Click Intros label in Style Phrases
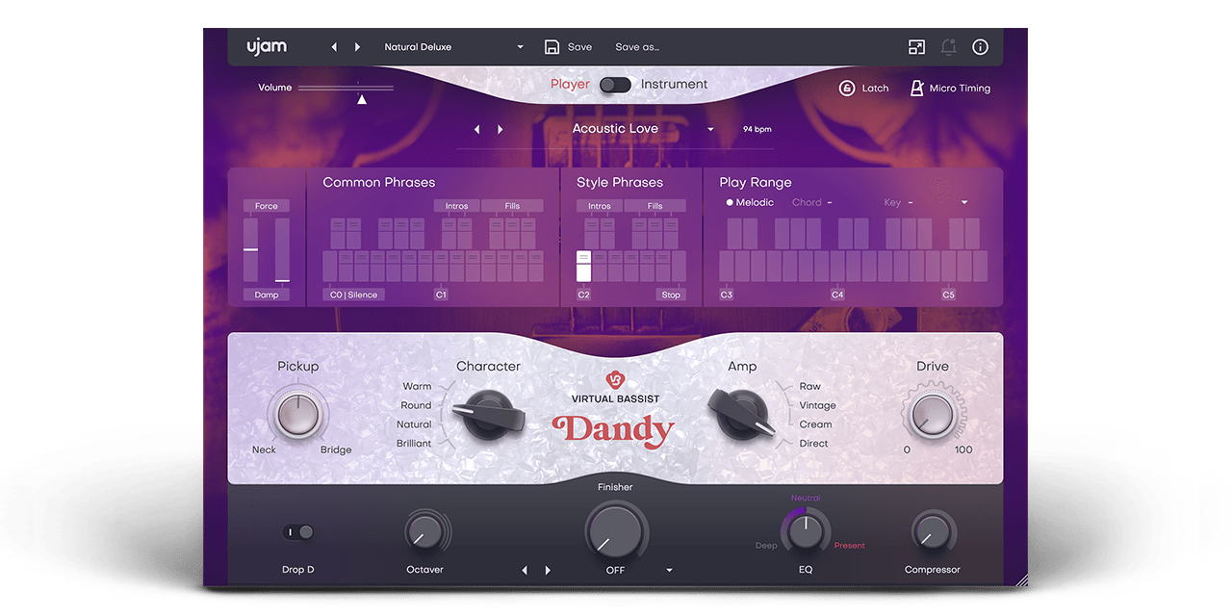The width and height of the screenshot is (1232, 616). pos(600,206)
